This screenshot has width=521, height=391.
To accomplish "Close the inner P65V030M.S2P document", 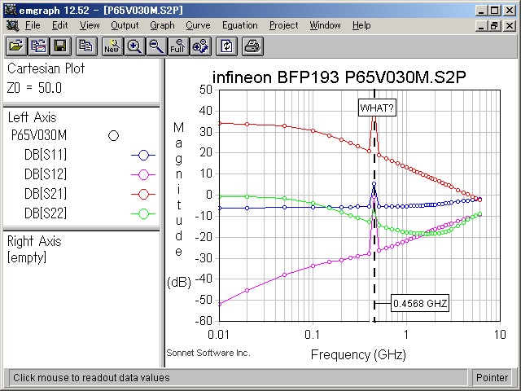I will [510, 25].
